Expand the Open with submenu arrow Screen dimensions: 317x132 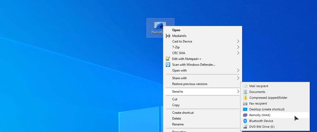238,70
